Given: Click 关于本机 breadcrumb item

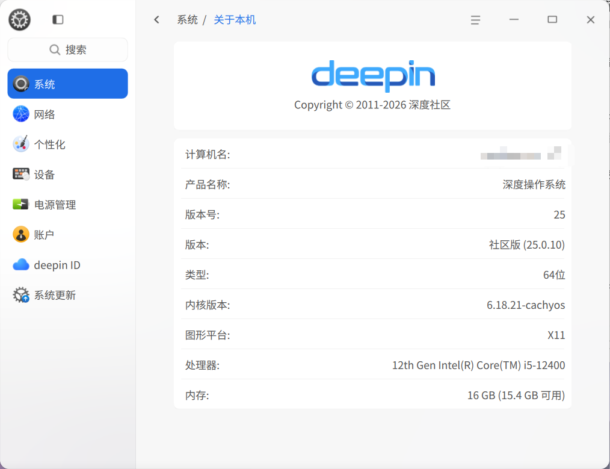Looking at the screenshot, I should pyautogui.click(x=235, y=20).
